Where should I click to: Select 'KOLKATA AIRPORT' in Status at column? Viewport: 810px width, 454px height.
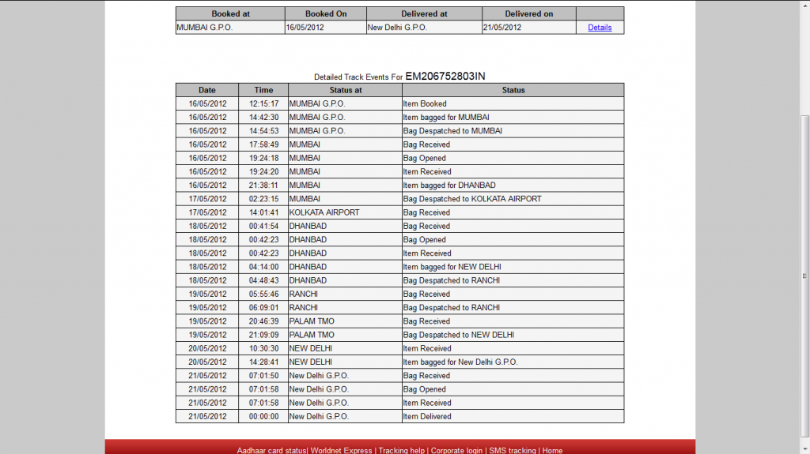pyautogui.click(x=345, y=212)
